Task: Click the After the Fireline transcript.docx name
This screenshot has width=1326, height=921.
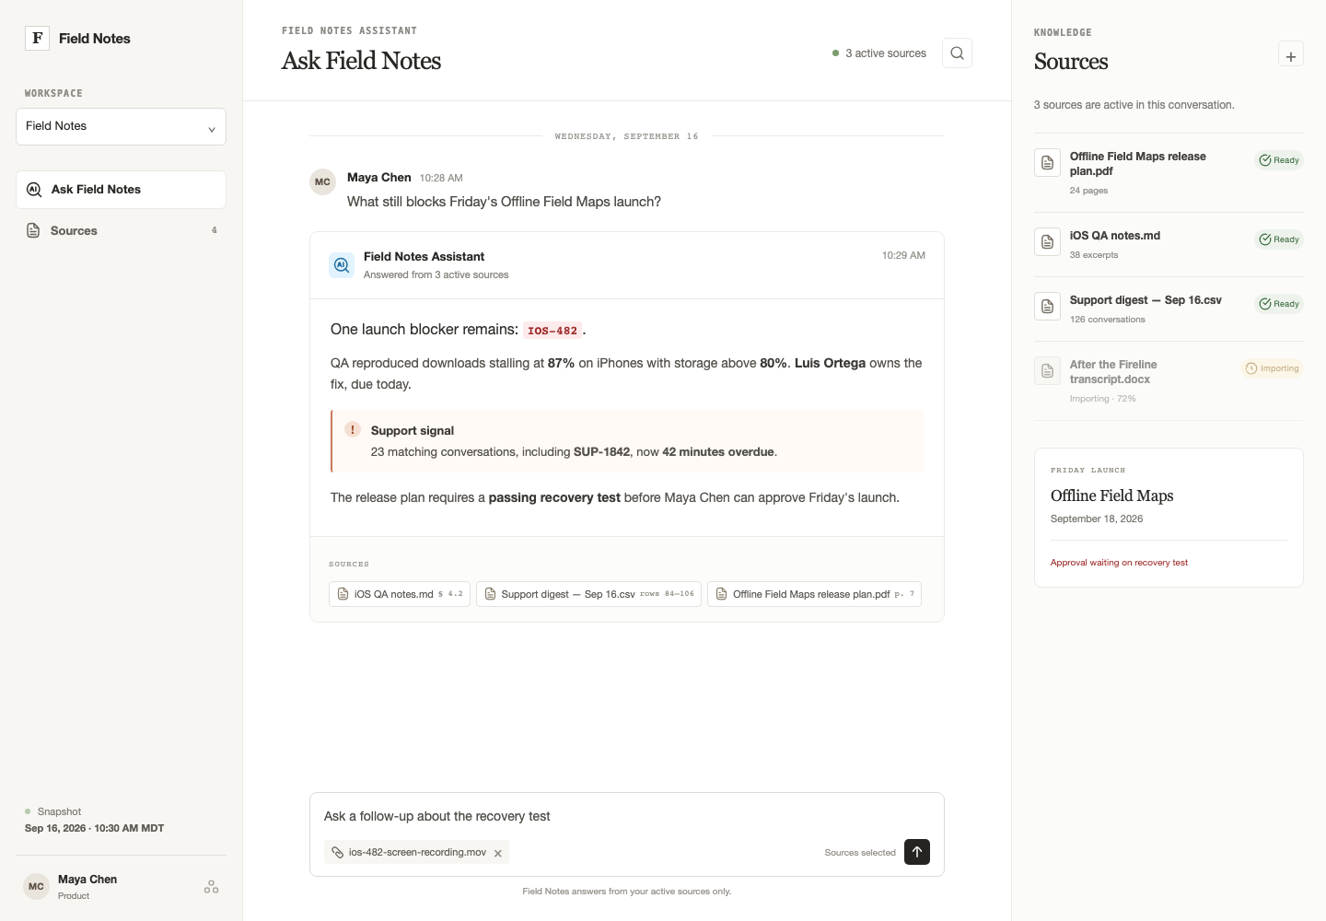Action: tap(1113, 372)
